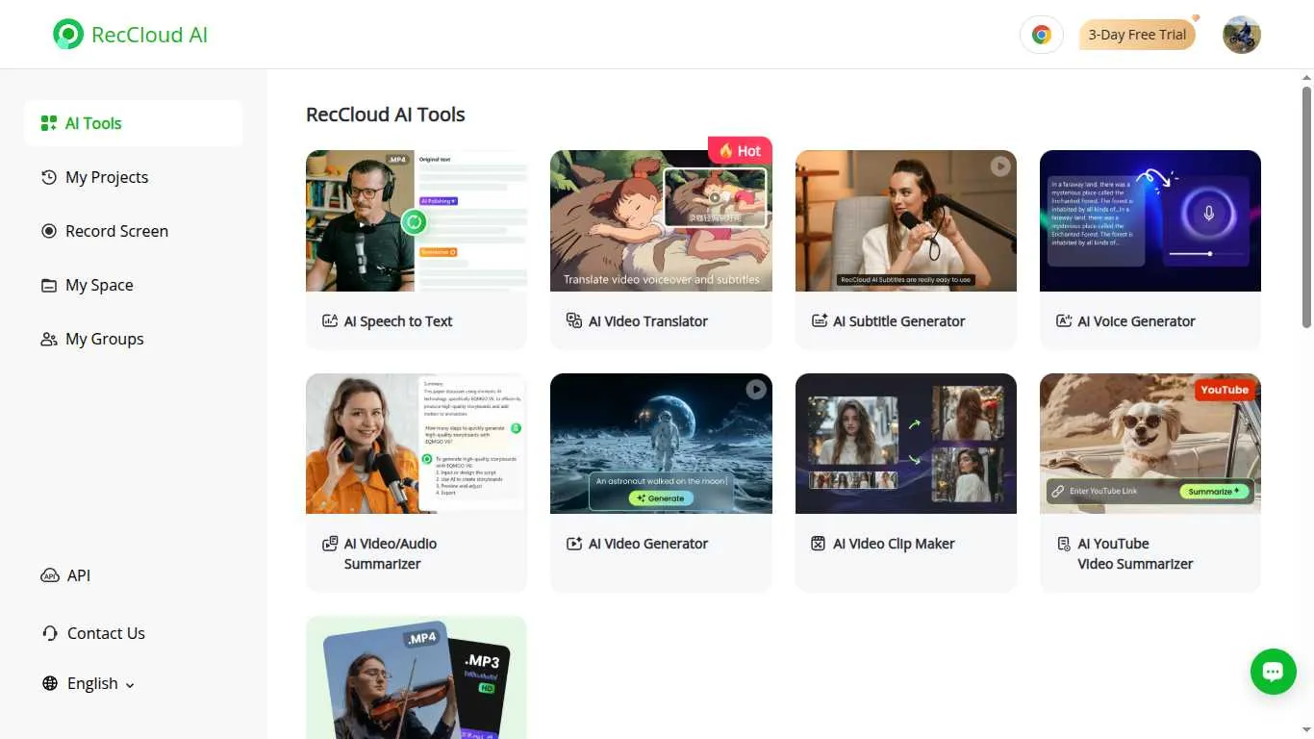Open the API link

tap(79, 575)
